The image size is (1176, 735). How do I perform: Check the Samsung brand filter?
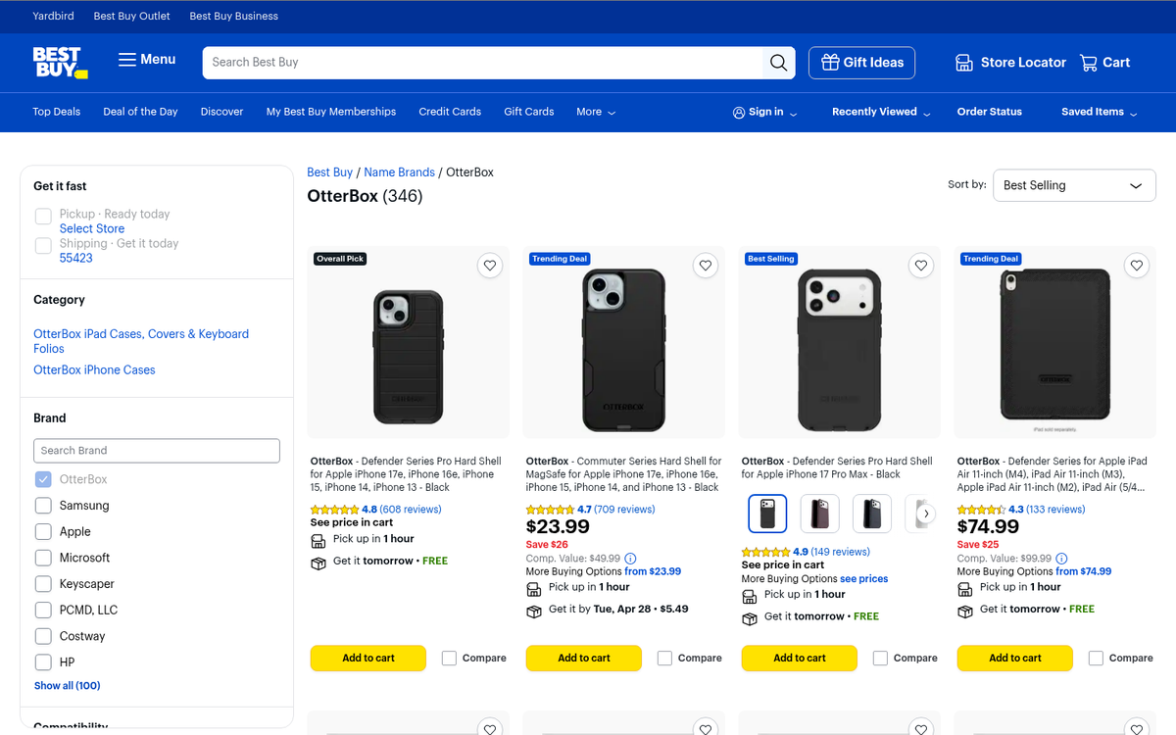pos(43,505)
